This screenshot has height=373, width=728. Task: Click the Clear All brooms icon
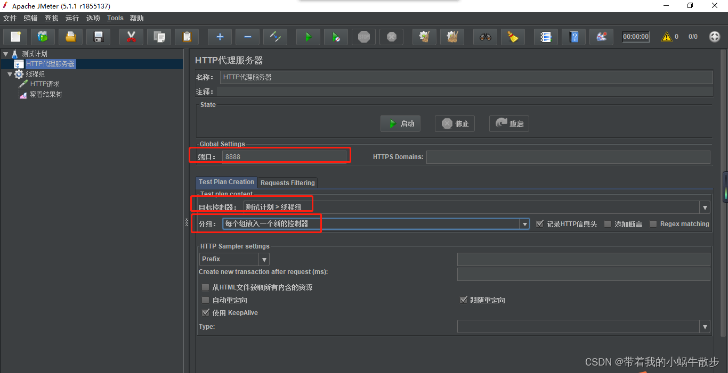pyautogui.click(x=452, y=37)
